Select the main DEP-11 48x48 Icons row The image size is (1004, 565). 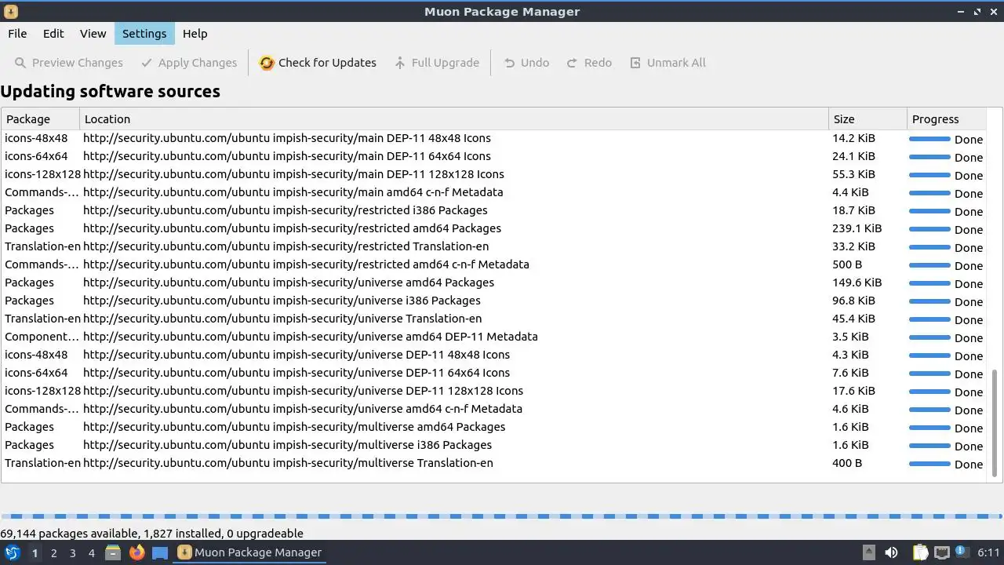494,138
